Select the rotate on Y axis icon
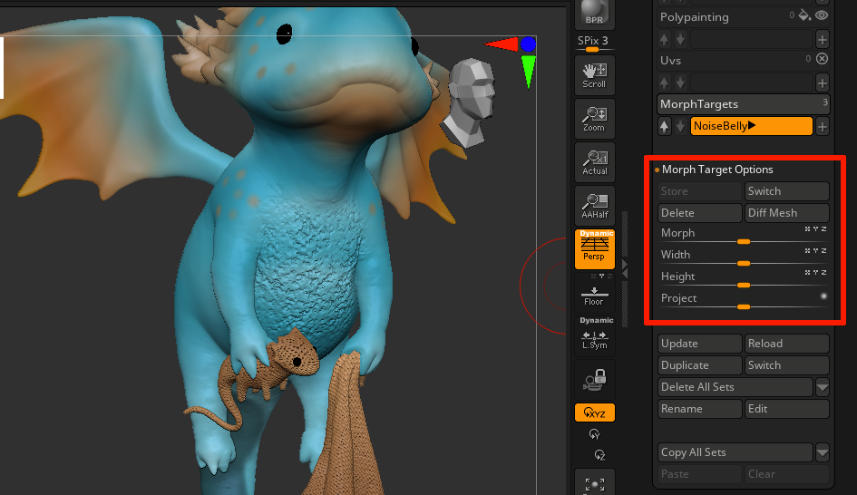 pos(594,434)
